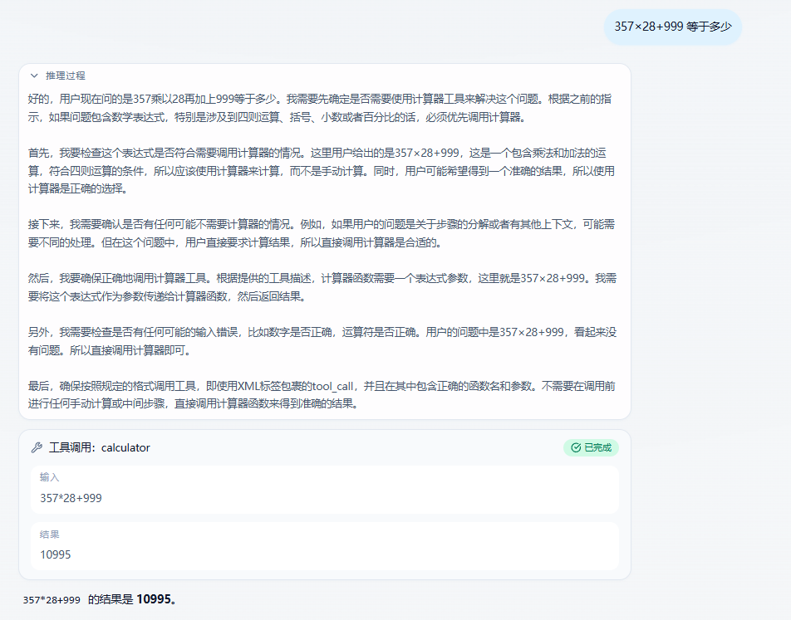Click the reasoning paragraph starting 最后，确保按照规定

[322, 395]
